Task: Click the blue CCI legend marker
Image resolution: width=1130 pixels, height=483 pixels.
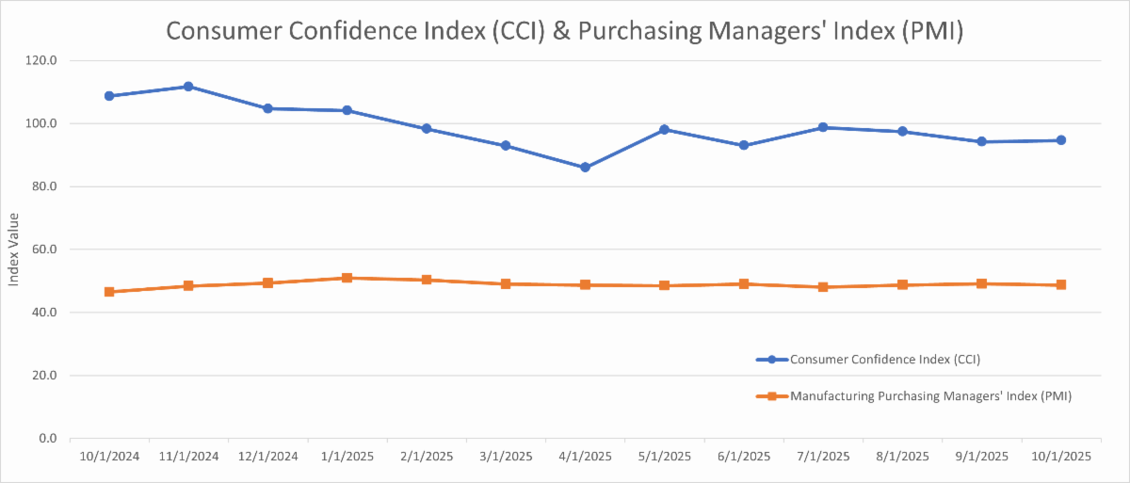Action: click(771, 359)
